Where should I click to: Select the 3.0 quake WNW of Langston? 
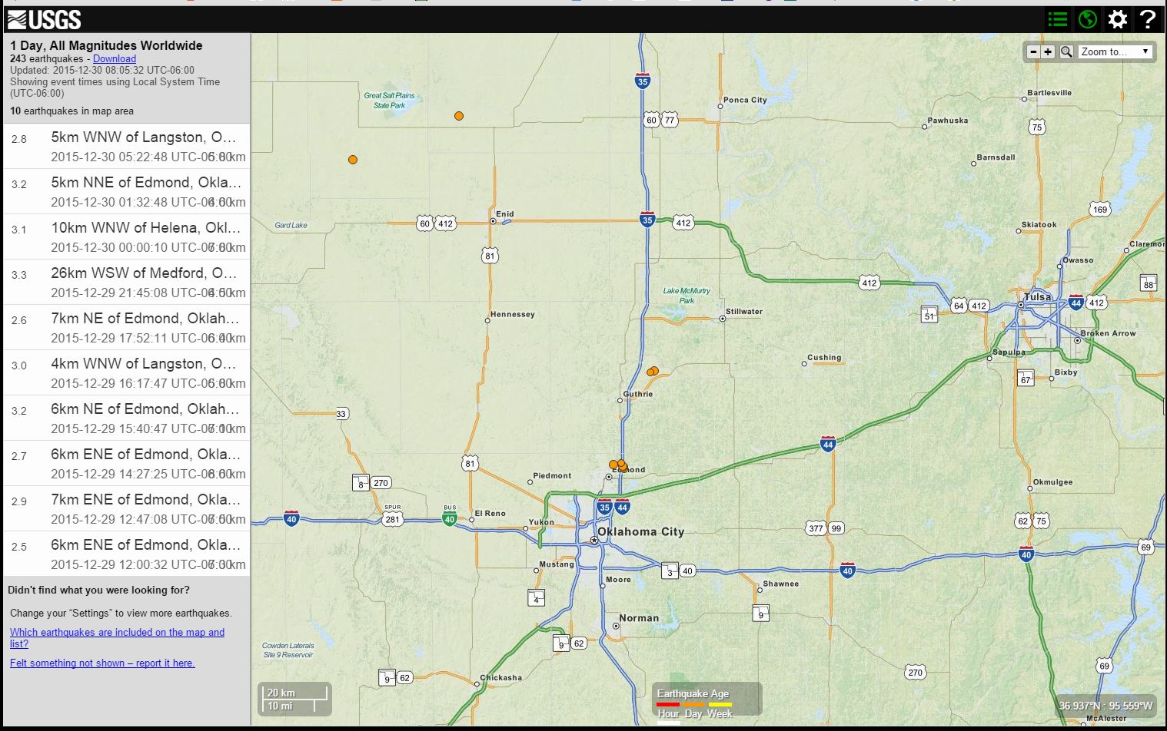(x=127, y=372)
